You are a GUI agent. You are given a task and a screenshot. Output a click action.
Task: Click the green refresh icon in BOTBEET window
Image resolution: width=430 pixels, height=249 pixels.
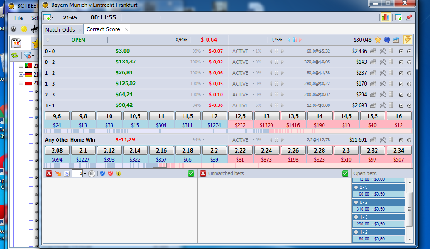coord(15,55)
